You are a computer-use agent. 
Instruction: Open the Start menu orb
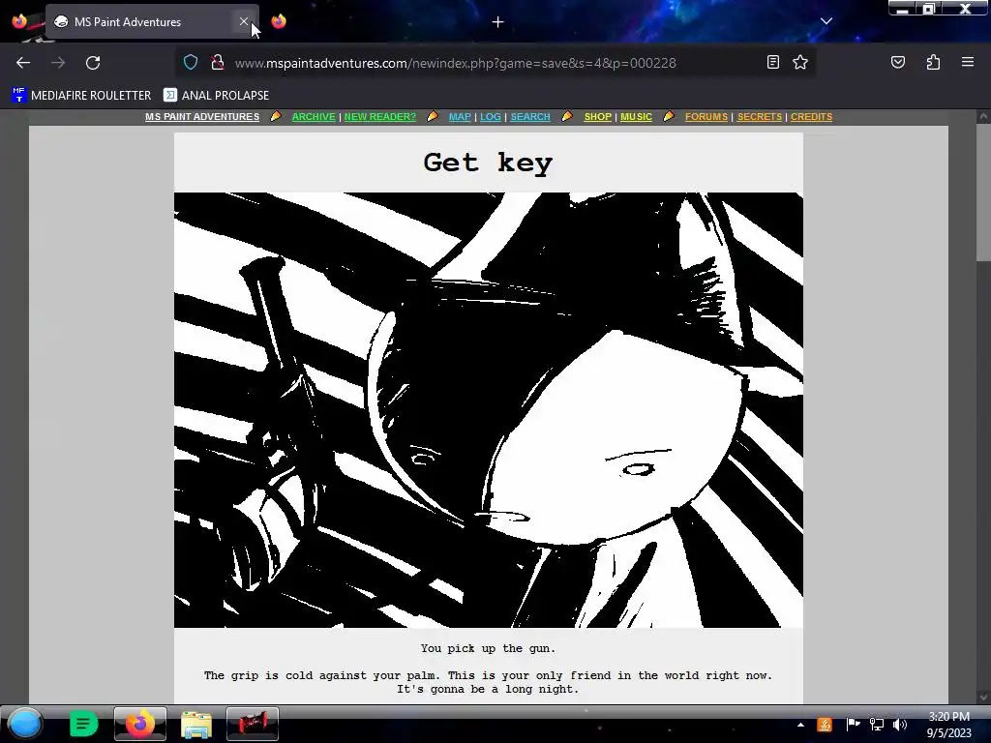25,724
